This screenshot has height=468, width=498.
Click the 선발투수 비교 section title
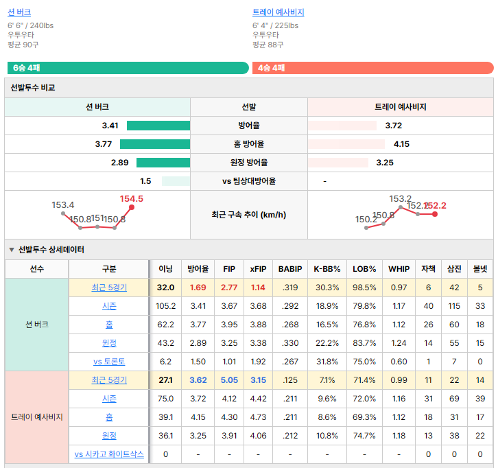[x=33, y=88]
